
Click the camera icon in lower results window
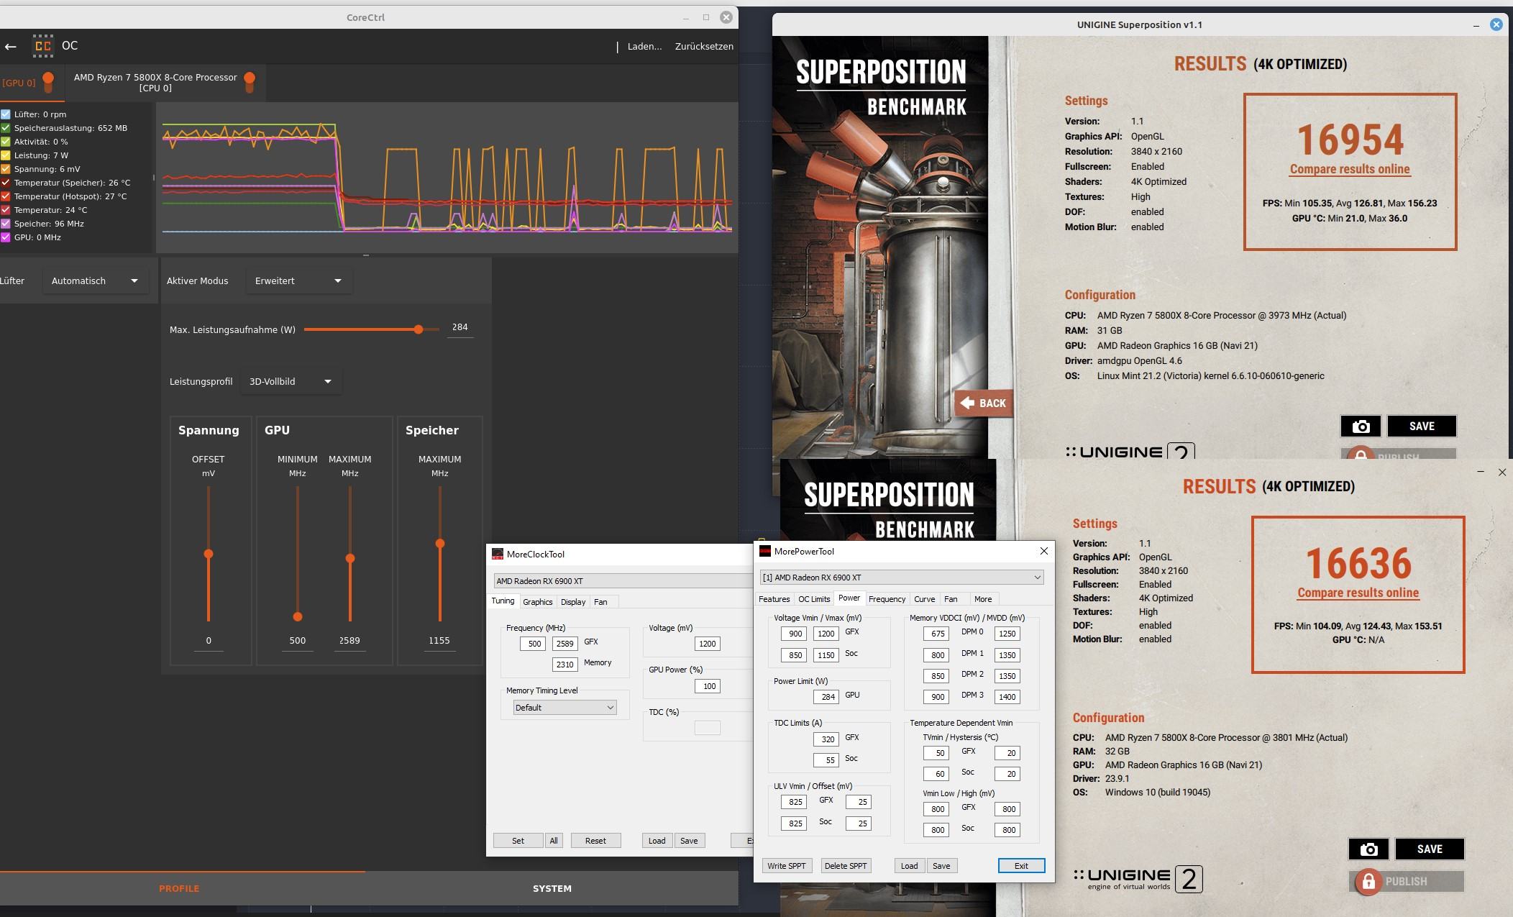point(1368,849)
